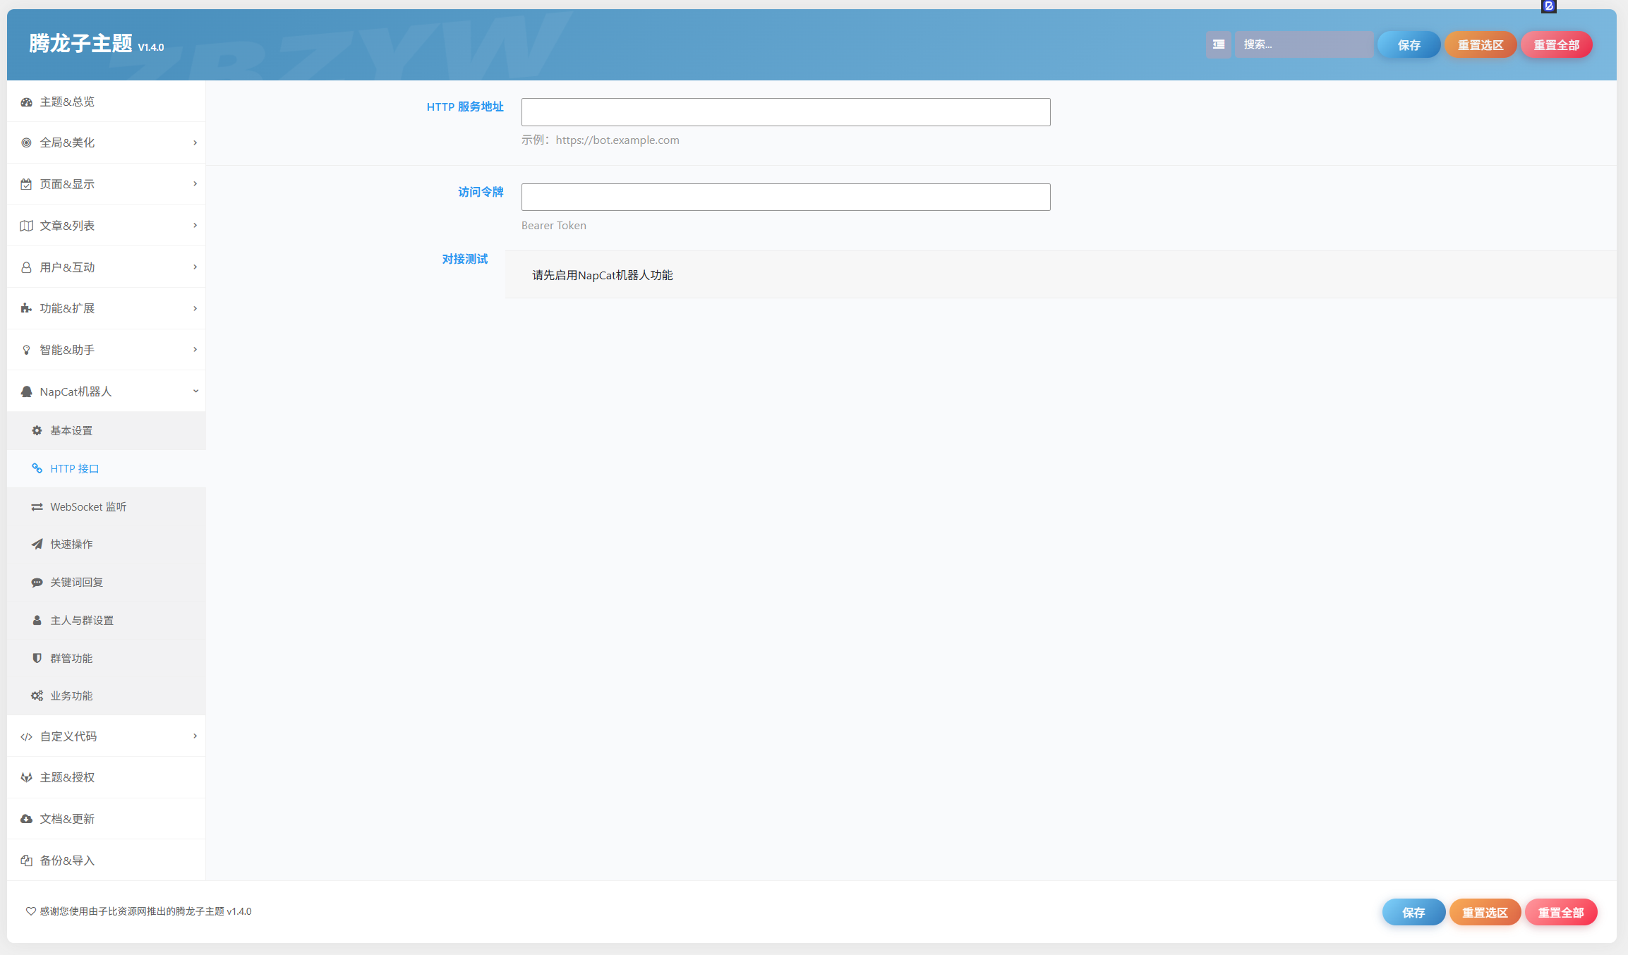Click the cogs icon beside 业务功能
Image resolution: width=1628 pixels, height=955 pixels.
37,696
